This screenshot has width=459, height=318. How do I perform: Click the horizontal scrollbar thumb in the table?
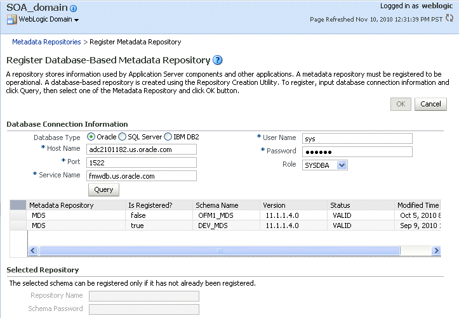point(220,251)
